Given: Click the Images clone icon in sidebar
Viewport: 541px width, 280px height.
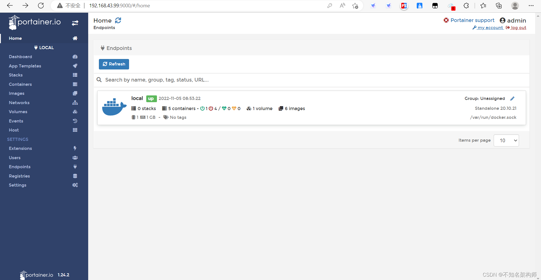Looking at the screenshot, I should 75,93.
